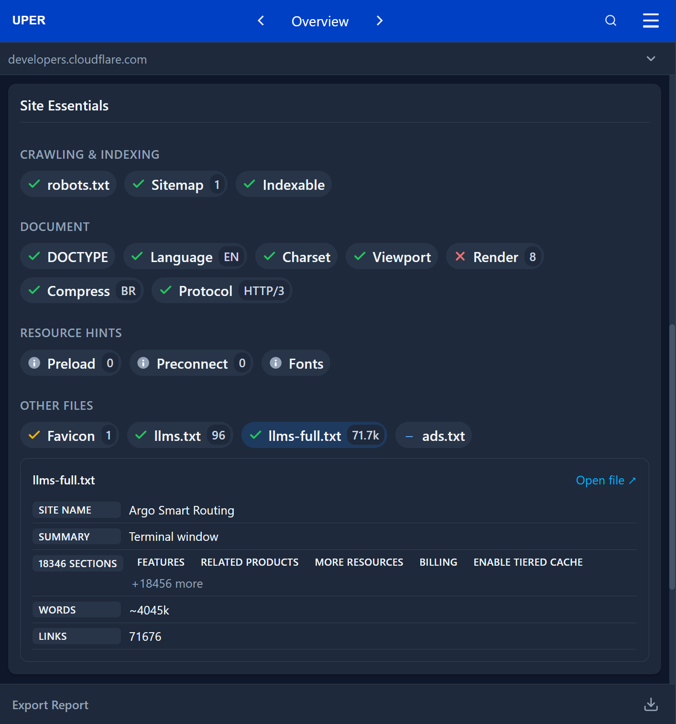Click the checkmark icon on robots.txt
The width and height of the screenshot is (676, 724).
coord(34,184)
